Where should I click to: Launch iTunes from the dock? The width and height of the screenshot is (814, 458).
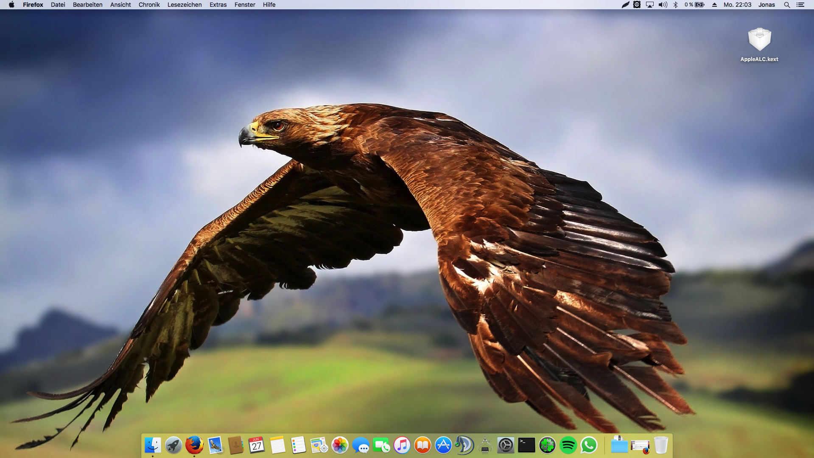click(x=402, y=445)
